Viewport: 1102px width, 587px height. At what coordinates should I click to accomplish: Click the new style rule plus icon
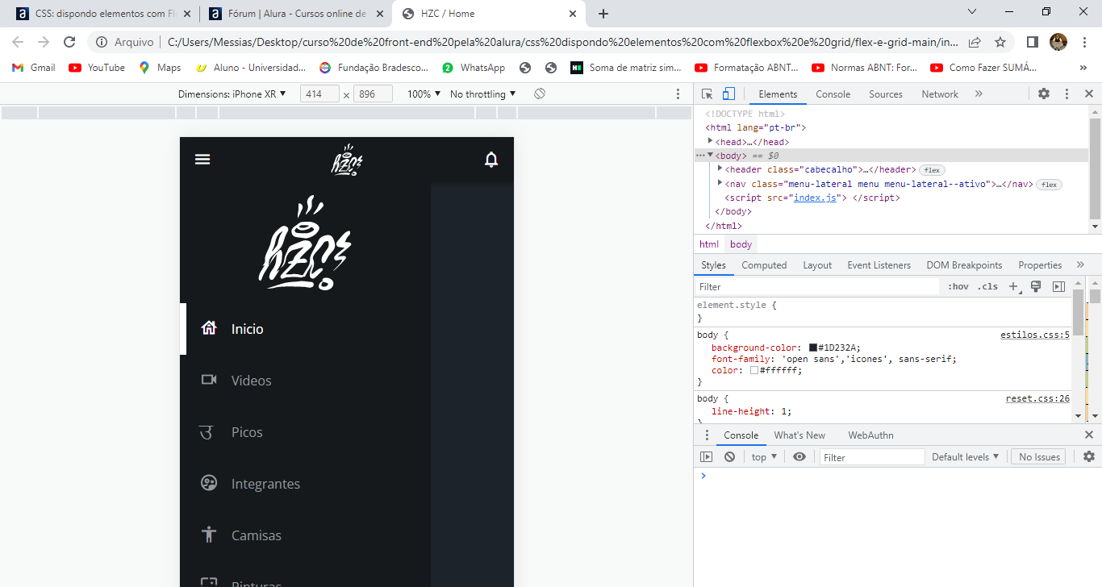1015,286
